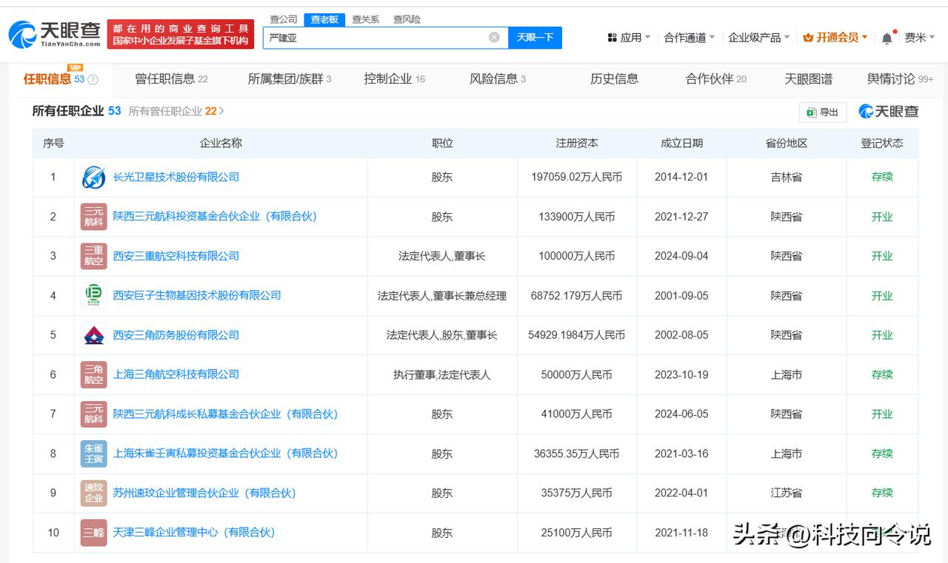Screen dimensions: 948x563
Task: Open 上海朱雀壬寅私募投资基金合伙企业 link
Action: (225, 454)
